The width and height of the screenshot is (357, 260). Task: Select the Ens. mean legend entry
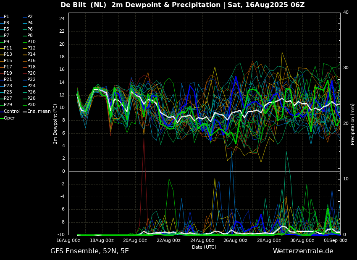click(39, 112)
